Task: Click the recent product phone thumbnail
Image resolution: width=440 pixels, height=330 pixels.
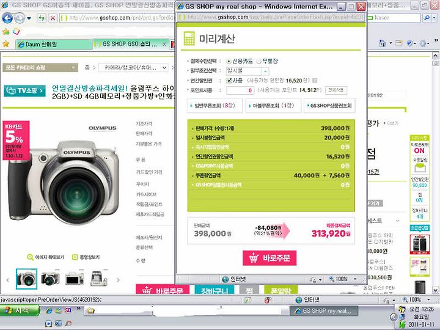Action: 420,244
